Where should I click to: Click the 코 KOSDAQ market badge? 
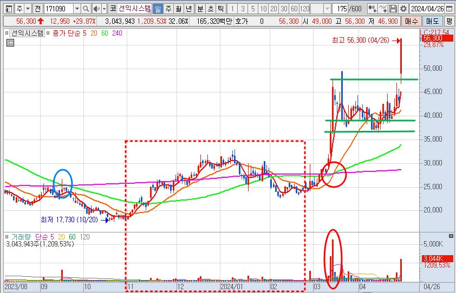click(x=113, y=9)
